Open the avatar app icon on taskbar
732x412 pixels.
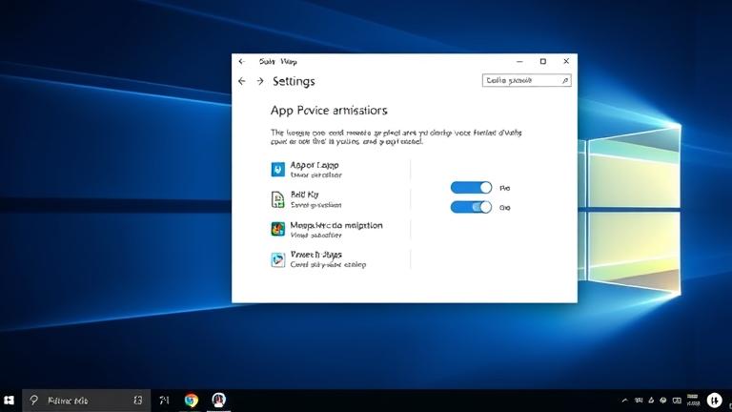pyautogui.click(x=218, y=400)
